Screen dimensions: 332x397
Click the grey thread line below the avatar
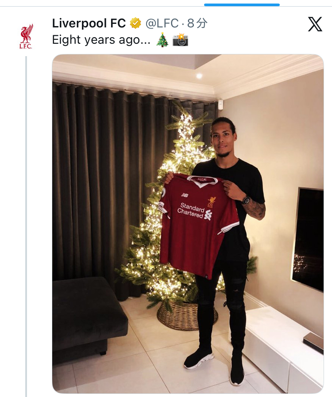coord(26,221)
